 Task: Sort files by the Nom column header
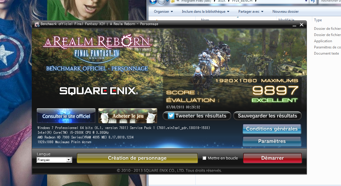tap(205, 20)
